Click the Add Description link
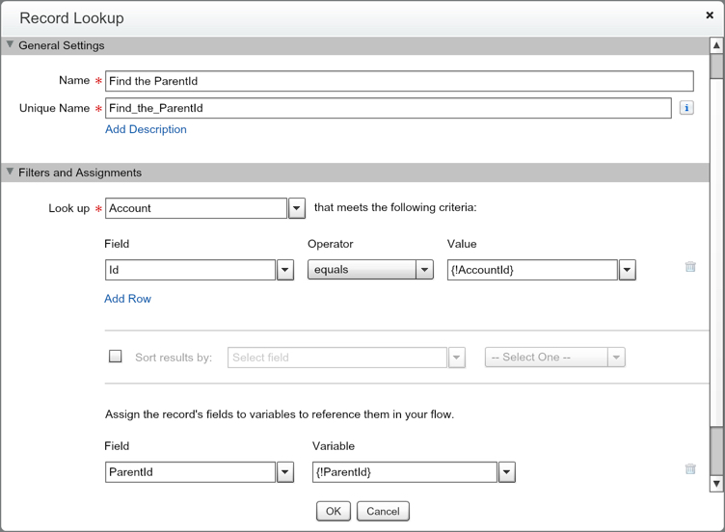This screenshot has height=532, width=725. point(146,129)
